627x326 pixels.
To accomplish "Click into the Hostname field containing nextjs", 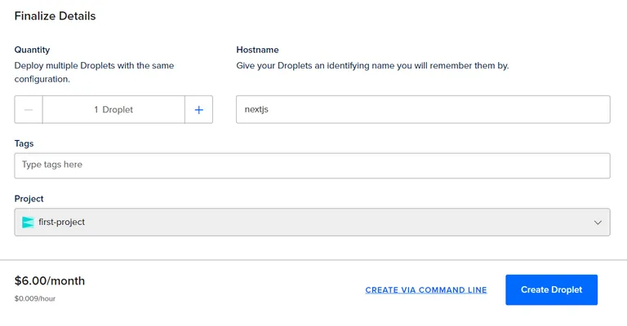I will click(422, 109).
